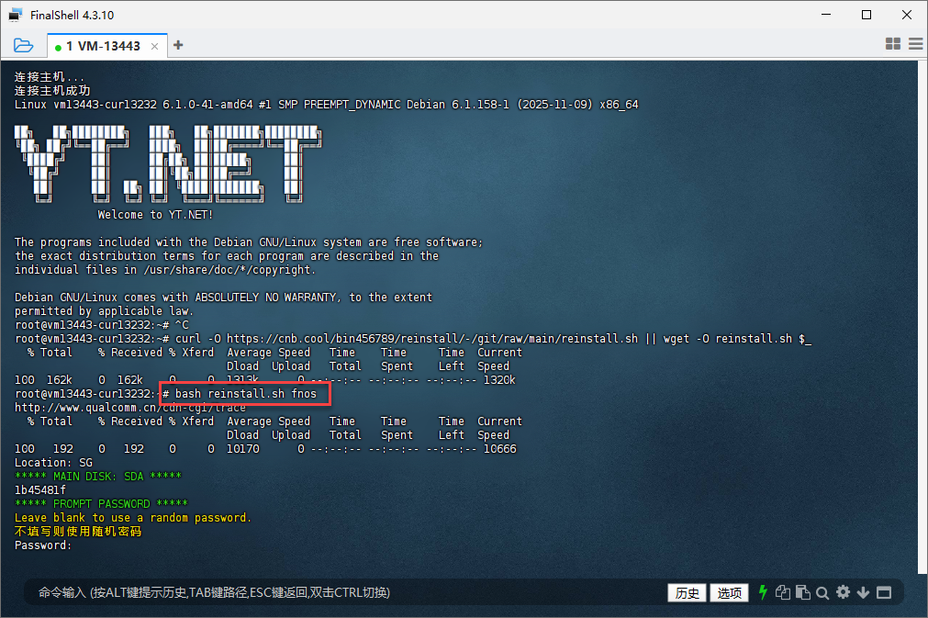Screen dimensions: 928x618
Task: Click the copy icon in command bar
Action: (782, 592)
